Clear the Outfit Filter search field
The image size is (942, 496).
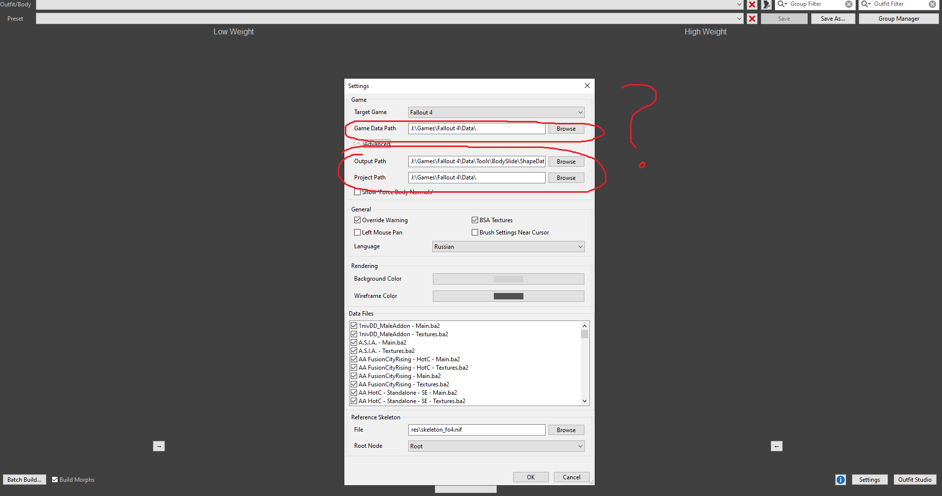[x=932, y=4]
